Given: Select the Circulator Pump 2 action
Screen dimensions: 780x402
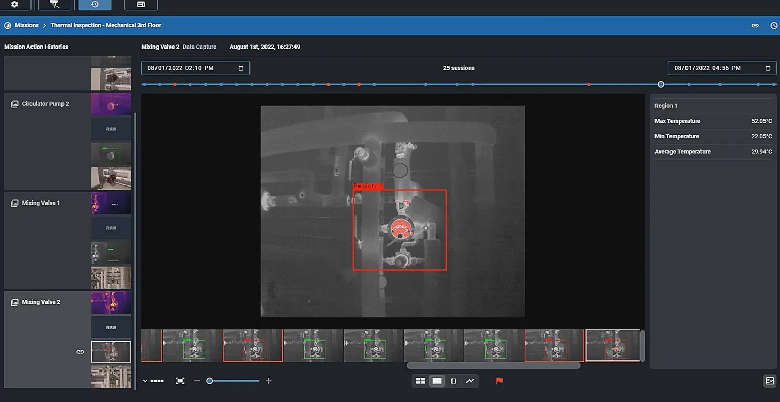Looking at the screenshot, I should [45, 104].
